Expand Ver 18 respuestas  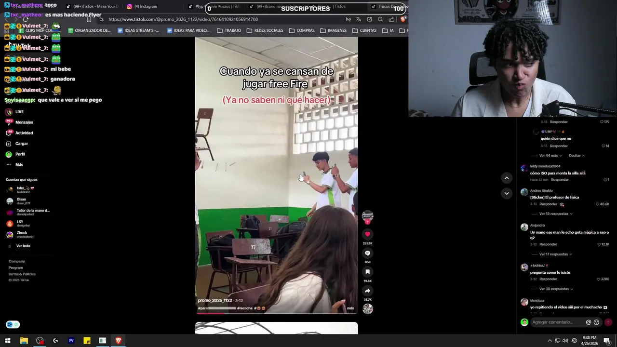pyautogui.click(x=556, y=214)
